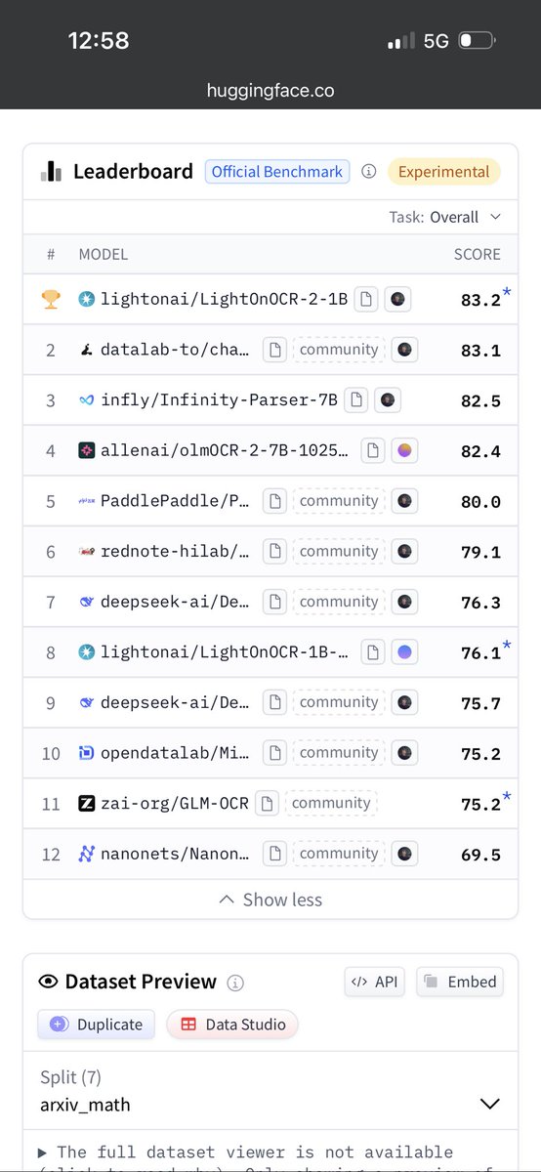Image resolution: width=541 pixels, height=1172 pixels.
Task: Open the Official Benchmark info icon
Action: pos(368,172)
